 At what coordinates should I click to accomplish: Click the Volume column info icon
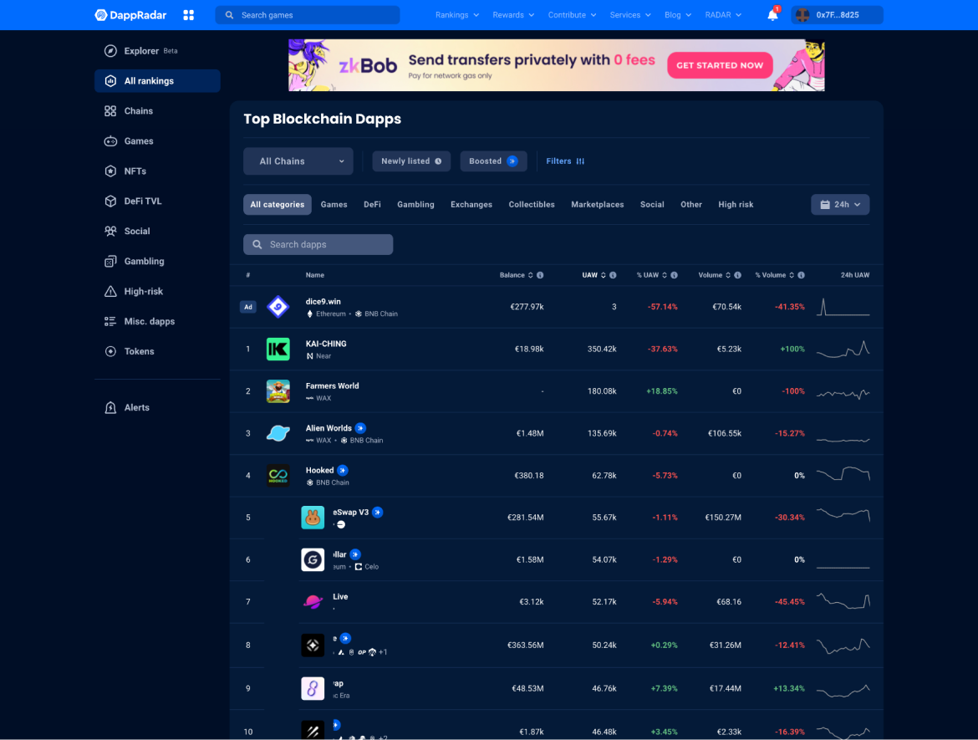tap(738, 275)
